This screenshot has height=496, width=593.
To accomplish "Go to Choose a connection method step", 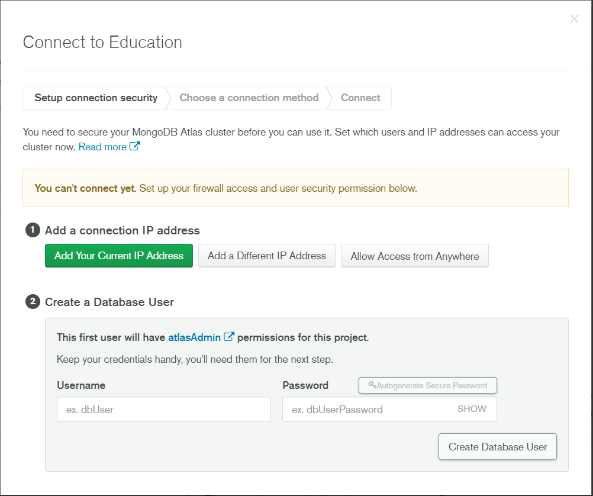I will click(249, 98).
